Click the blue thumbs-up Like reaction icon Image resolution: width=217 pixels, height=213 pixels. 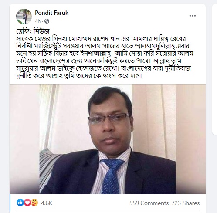click(20, 203)
